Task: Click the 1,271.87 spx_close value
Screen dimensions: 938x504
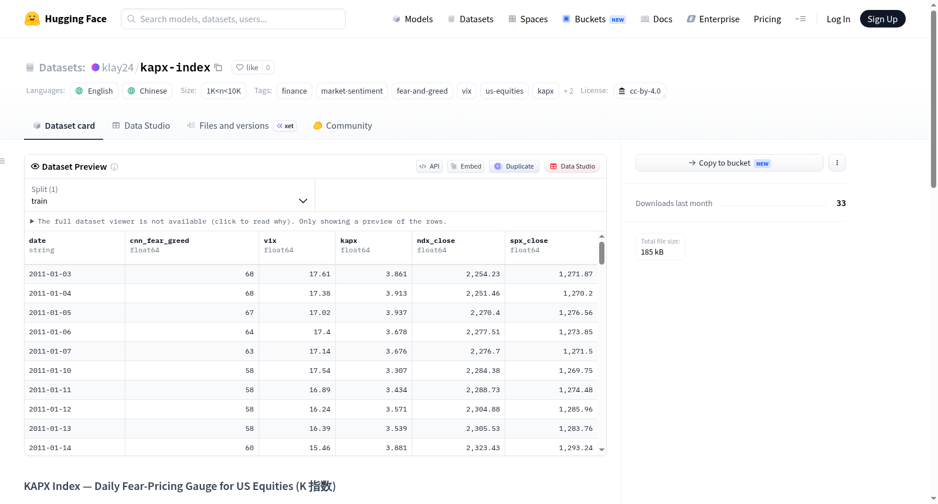Action: 576,274
